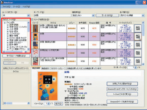Toggle the イメージを読み込む checkbox
Screen dimensions: 147x110
click(x=32, y=20)
